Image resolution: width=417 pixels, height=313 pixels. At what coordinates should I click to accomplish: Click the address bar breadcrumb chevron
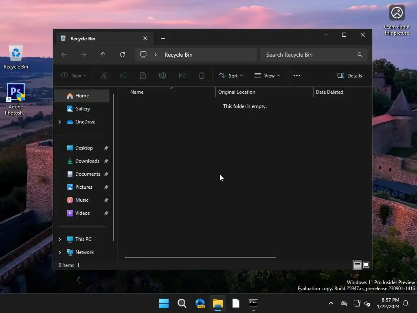156,55
